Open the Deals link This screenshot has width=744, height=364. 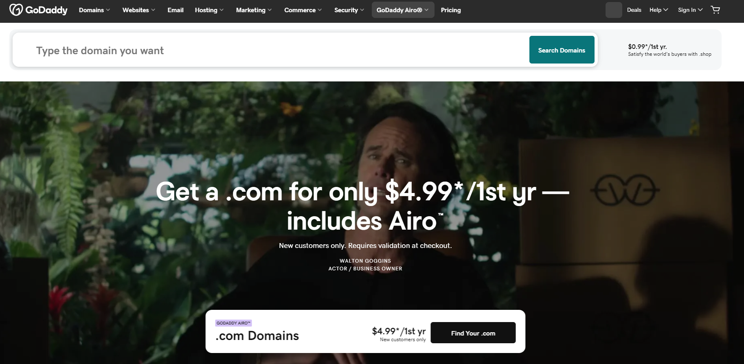tap(634, 10)
